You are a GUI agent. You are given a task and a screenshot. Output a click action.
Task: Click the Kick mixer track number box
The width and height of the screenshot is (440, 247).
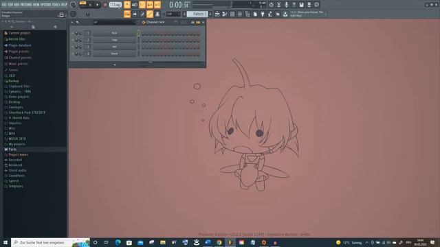(87, 34)
